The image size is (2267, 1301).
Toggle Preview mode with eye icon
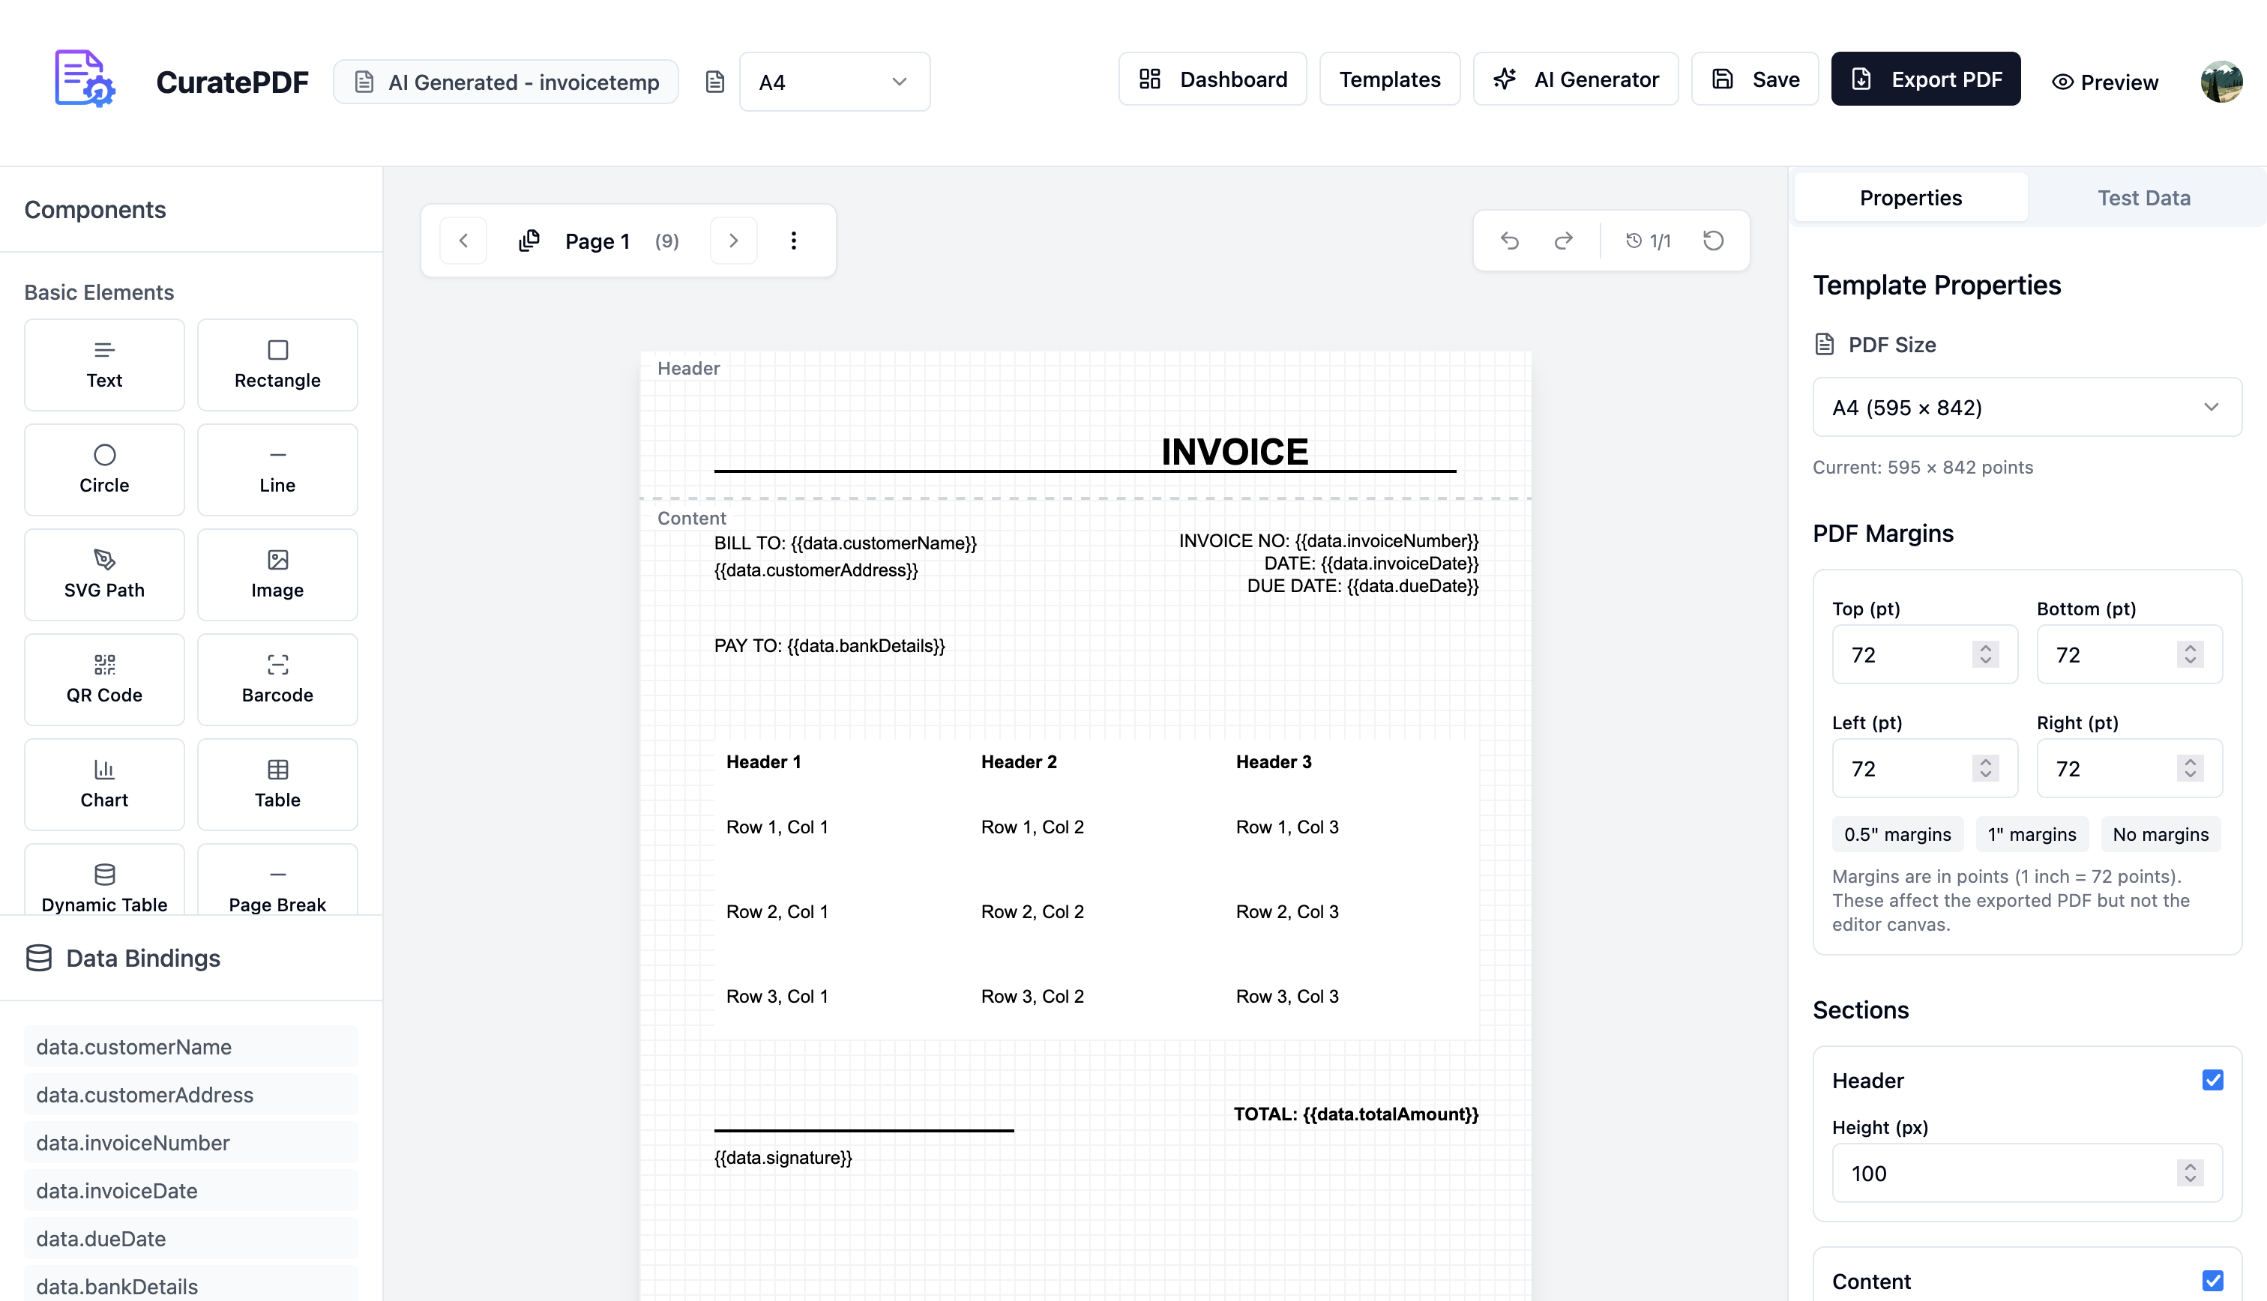pos(2104,82)
